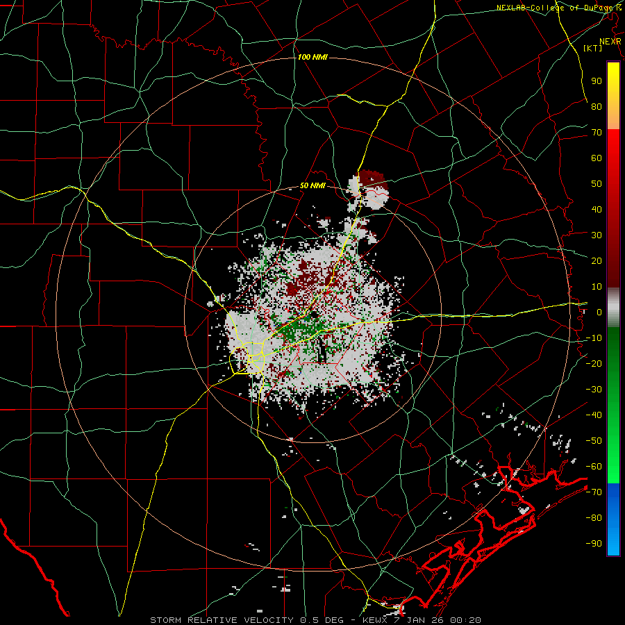
Task: Click the NEXR label above the scale
Action: 610,42
